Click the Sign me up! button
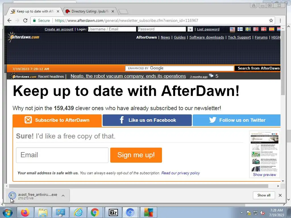Image resolution: width=291 pixels, height=218 pixels. click(x=136, y=155)
